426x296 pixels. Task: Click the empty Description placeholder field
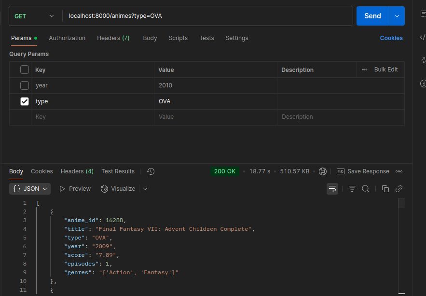tap(341, 117)
